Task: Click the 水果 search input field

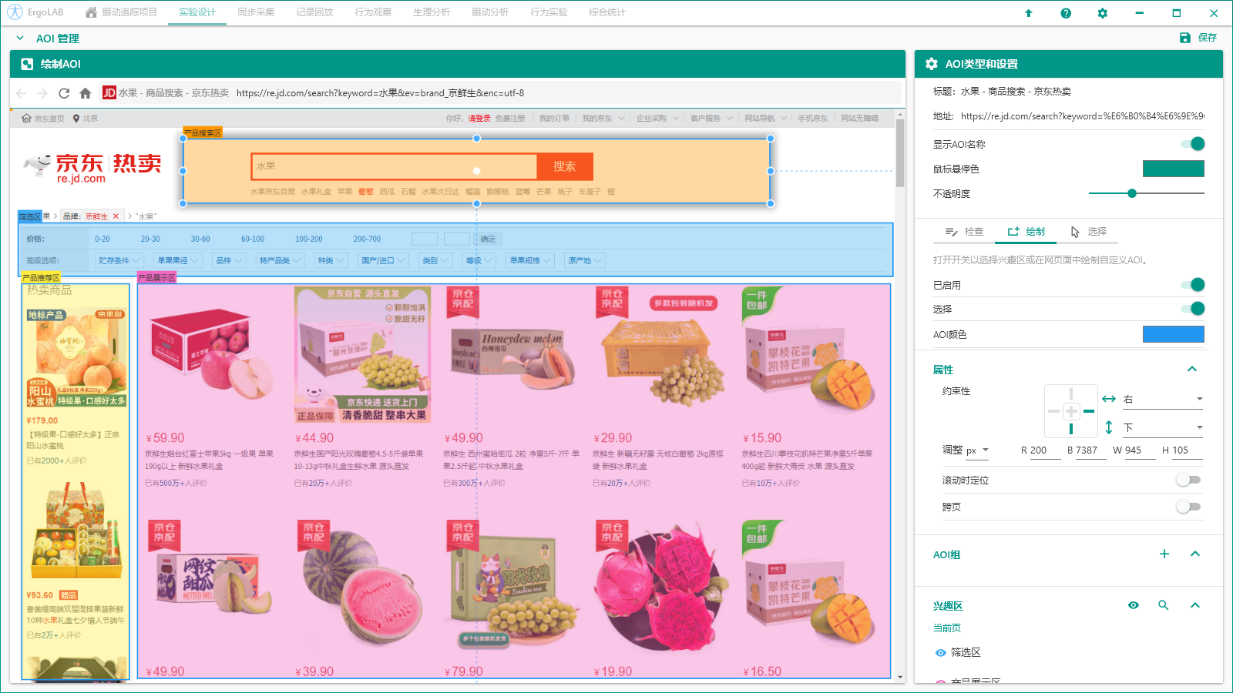Action: 393,166
